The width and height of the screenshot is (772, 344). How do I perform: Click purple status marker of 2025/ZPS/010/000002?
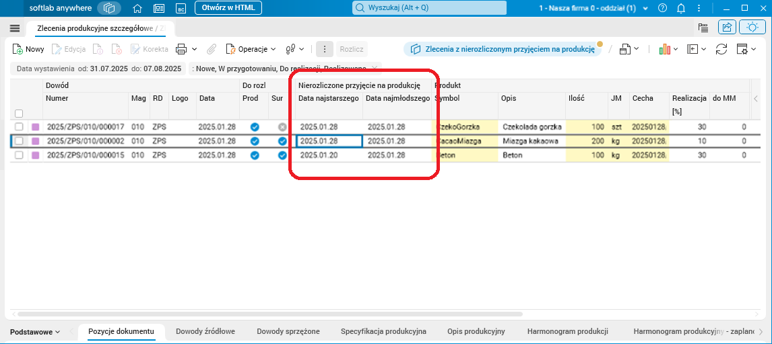click(x=36, y=141)
